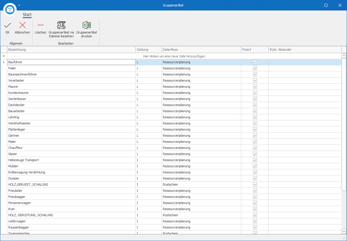347x241 pixels.
Task: Click the Abbrechen red X icon
Action: (x=22, y=25)
